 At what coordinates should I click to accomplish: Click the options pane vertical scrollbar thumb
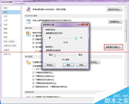point(126,31)
